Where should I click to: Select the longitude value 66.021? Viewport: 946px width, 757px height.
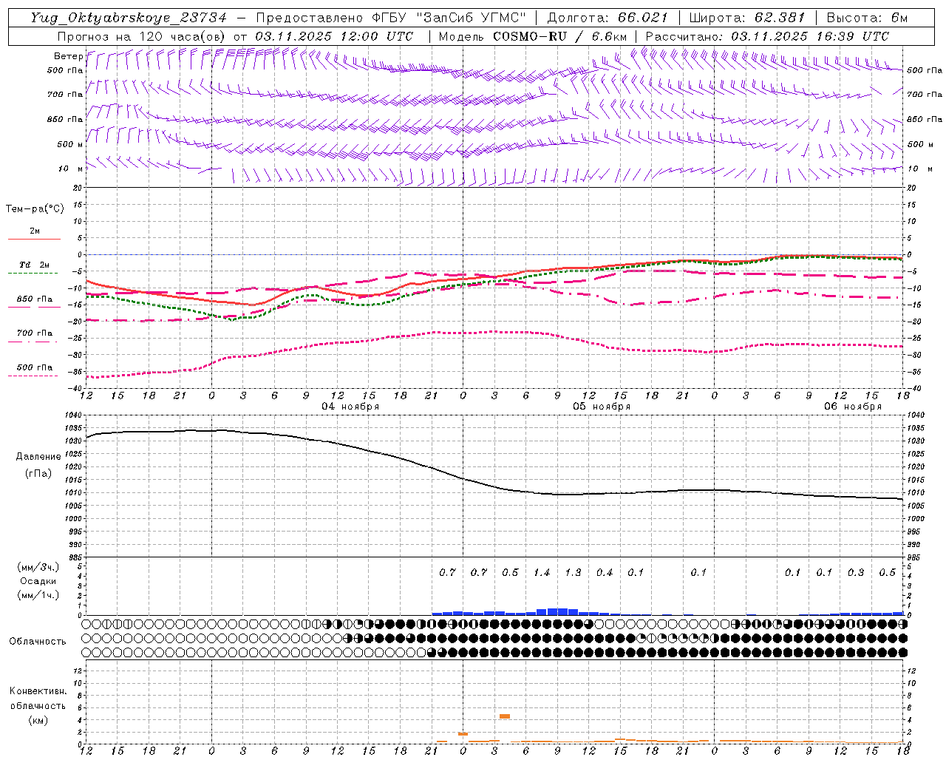[643, 18]
